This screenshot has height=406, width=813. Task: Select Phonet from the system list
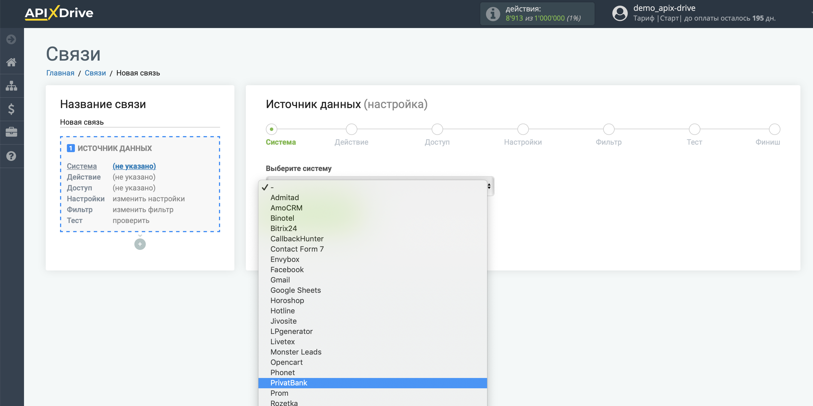pos(372,373)
